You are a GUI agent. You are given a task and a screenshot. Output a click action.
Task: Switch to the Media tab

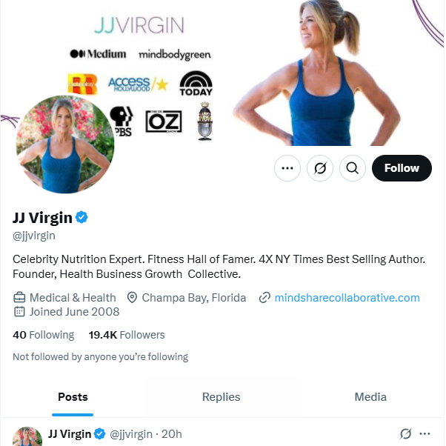tap(370, 396)
